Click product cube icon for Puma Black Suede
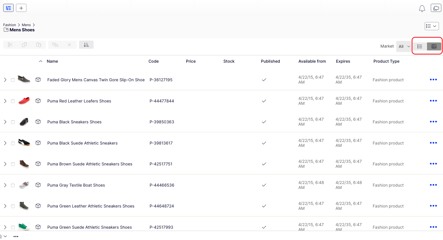Screen dimensions: 443x240 [38, 143]
